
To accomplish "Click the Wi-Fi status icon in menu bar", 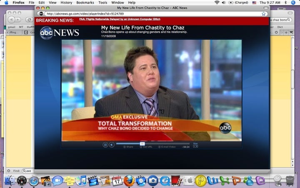I will tap(217, 3).
